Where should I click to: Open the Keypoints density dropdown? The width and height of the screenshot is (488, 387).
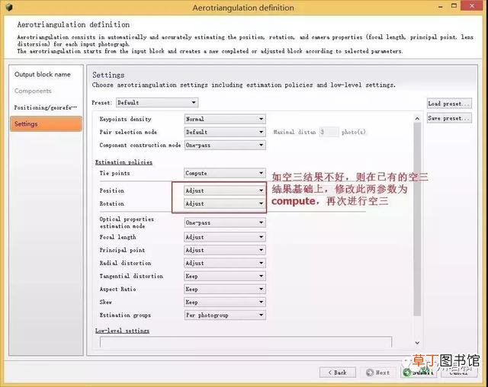tap(225, 119)
